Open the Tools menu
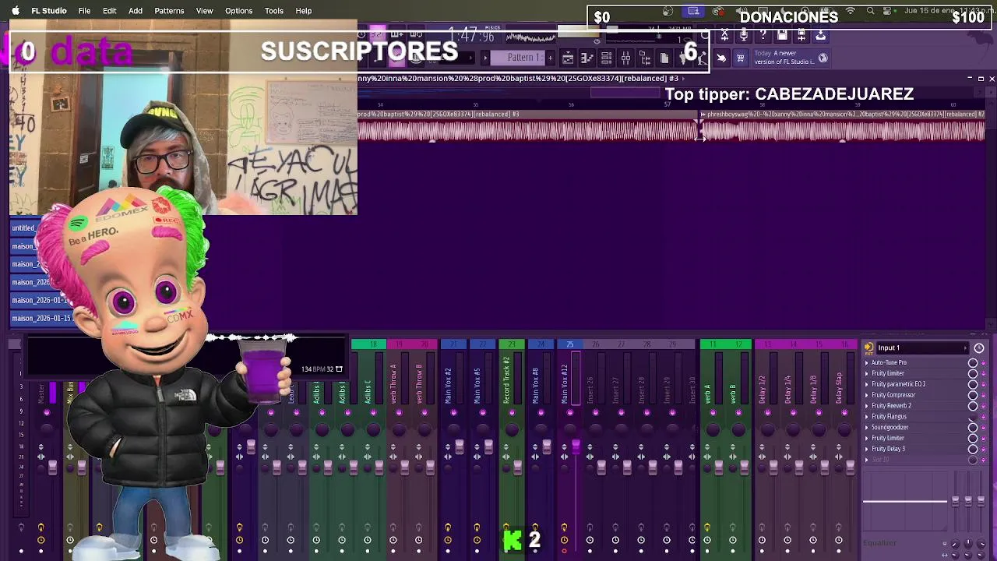997x561 pixels. [x=274, y=11]
